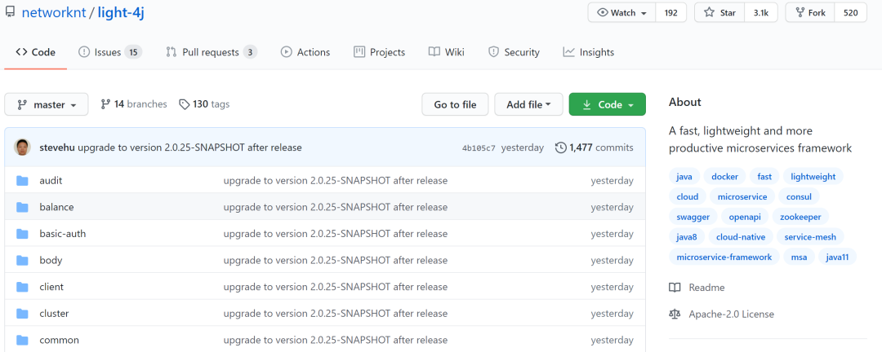Open the cluster folder icon
Screen dimensions: 882x352
coord(23,313)
